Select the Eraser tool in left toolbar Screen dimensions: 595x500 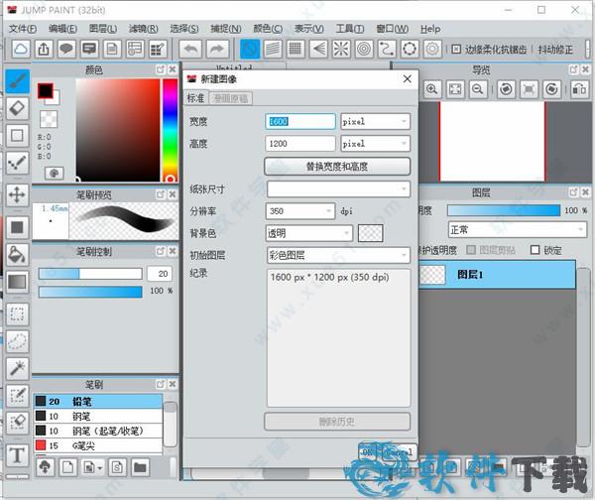(17, 108)
